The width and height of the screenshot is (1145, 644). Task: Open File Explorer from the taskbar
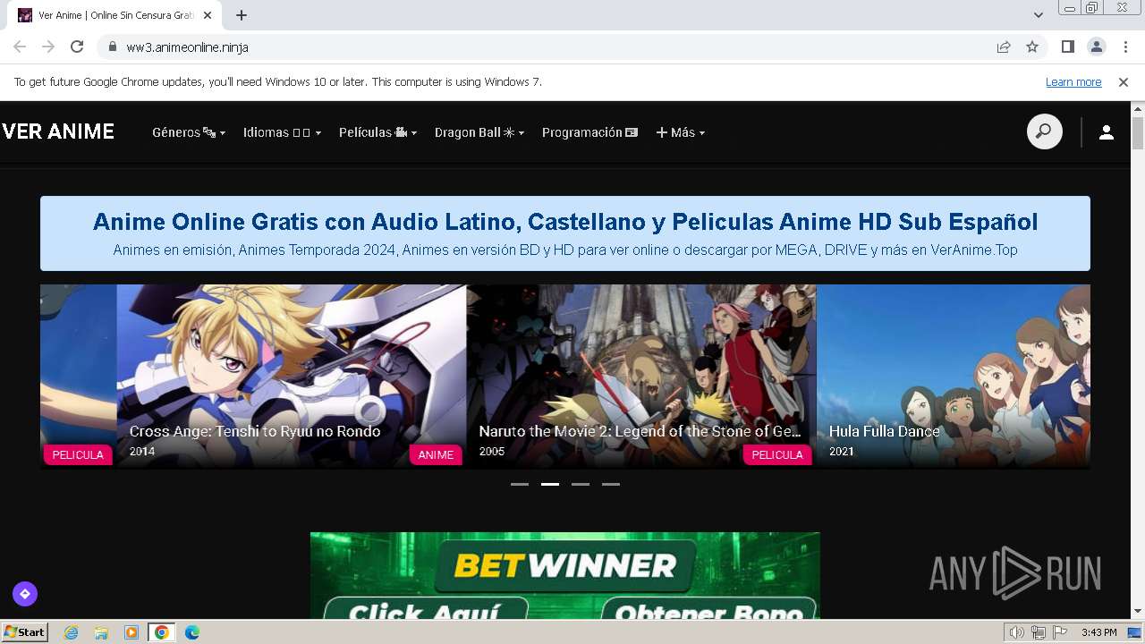101,632
